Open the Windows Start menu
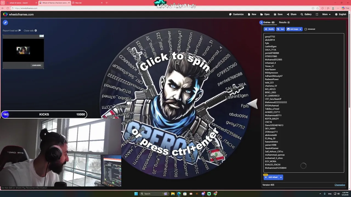The height and width of the screenshot is (197, 351). click(136, 194)
